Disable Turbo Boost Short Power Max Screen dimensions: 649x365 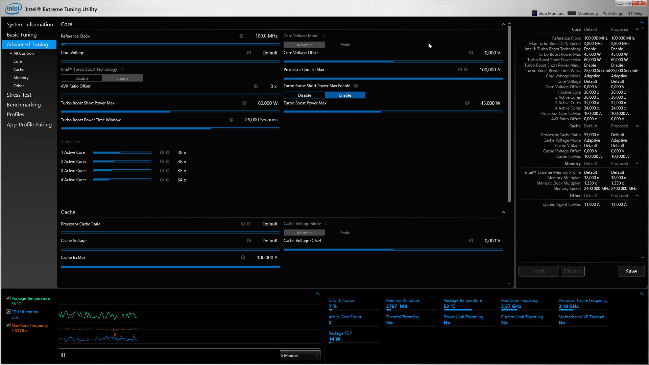[304, 95]
